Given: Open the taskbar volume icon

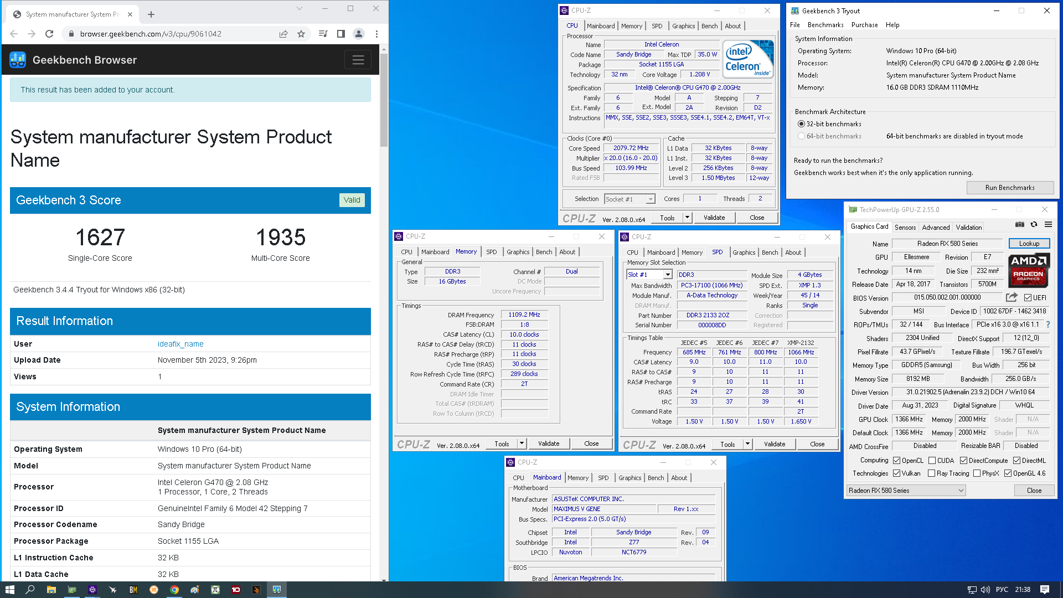Looking at the screenshot, I should pos(985,590).
